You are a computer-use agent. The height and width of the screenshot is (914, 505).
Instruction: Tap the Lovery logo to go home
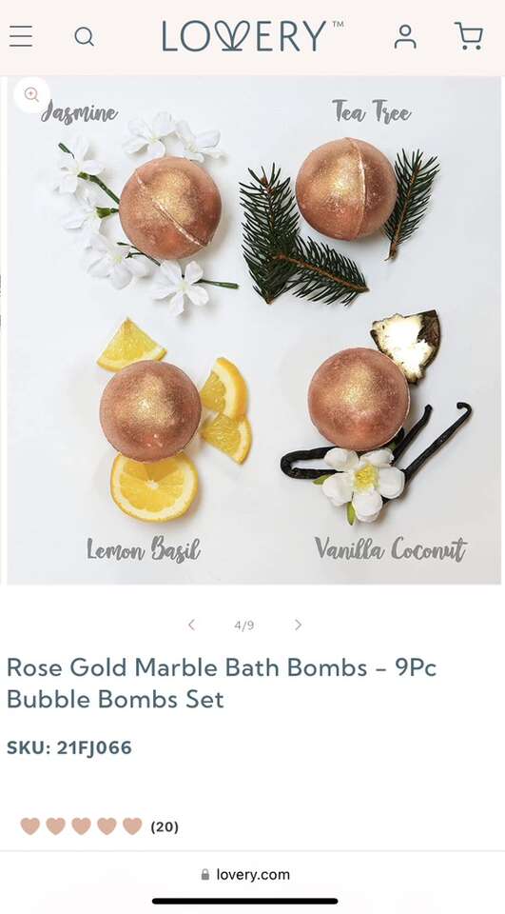click(x=252, y=36)
